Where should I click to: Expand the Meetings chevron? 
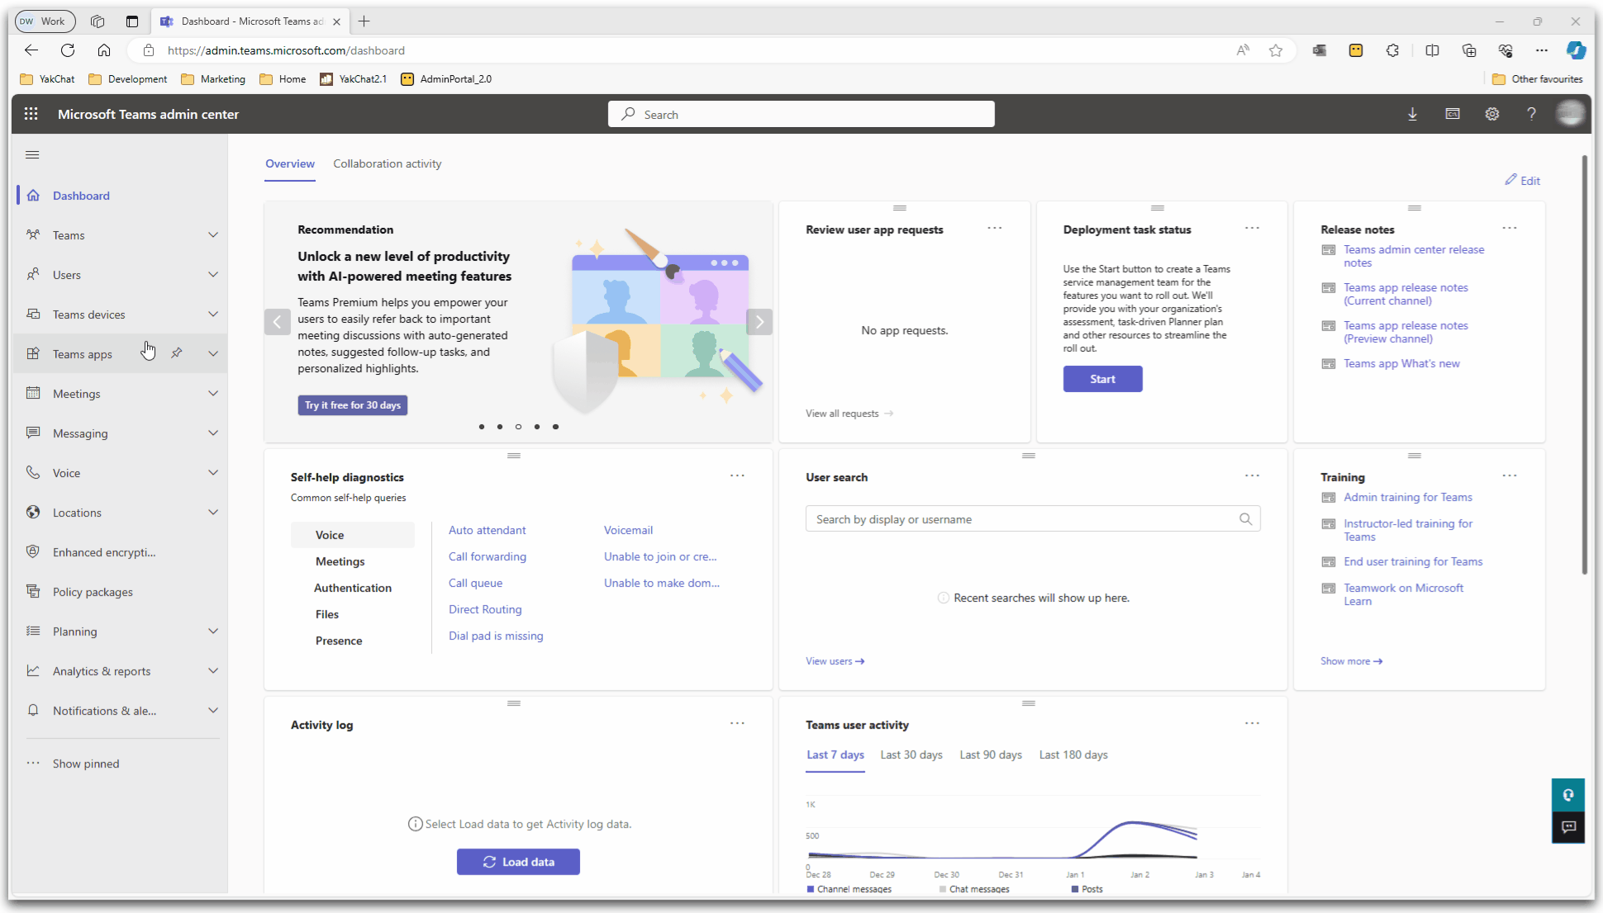point(213,393)
